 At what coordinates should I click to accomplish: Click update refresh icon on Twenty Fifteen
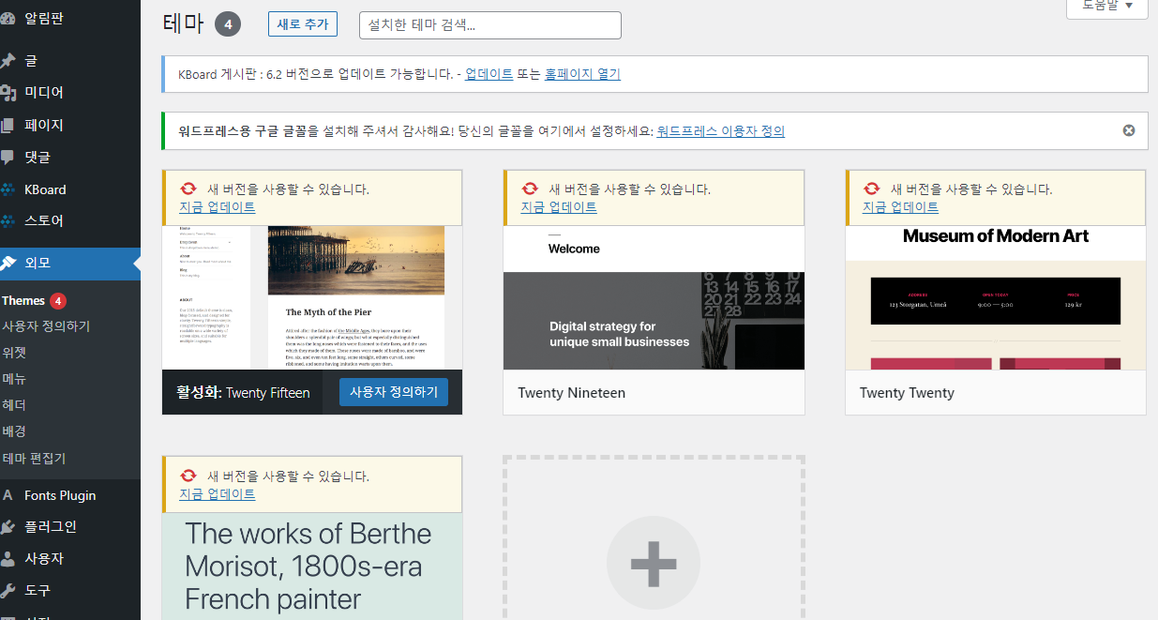pyautogui.click(x=188, y=189)
